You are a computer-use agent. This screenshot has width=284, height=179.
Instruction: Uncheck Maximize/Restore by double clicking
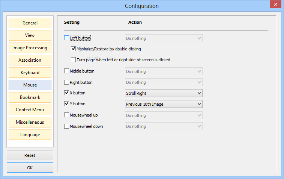(73, 49)
